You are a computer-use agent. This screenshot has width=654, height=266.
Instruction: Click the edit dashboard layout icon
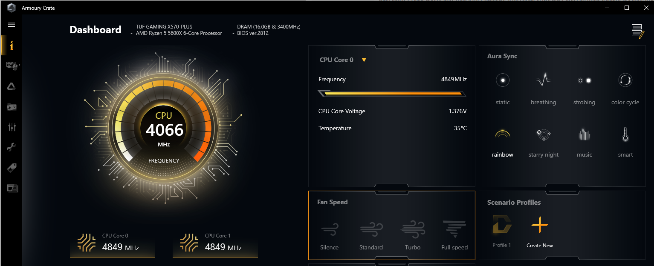637,31
